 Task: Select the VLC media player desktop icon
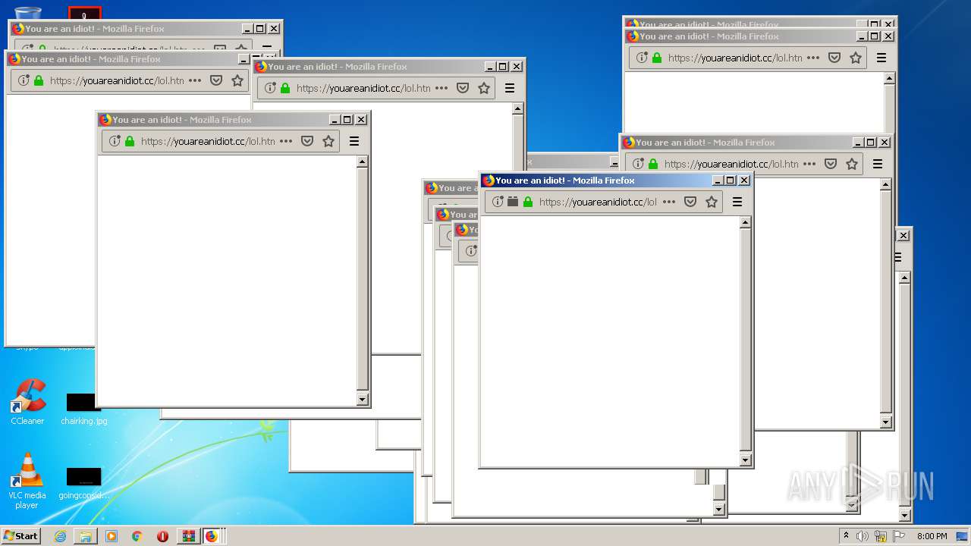27,481
